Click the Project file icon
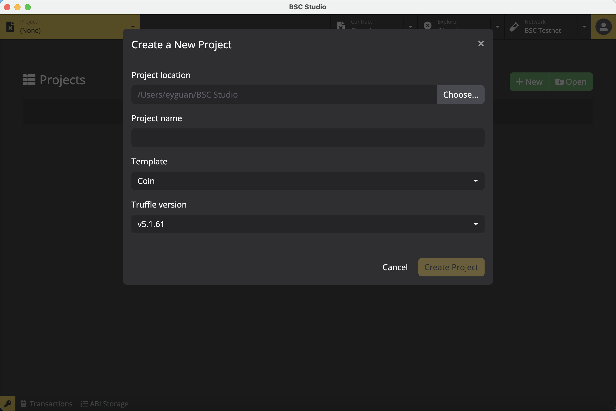The image size is (616, 411). (10, 26)
